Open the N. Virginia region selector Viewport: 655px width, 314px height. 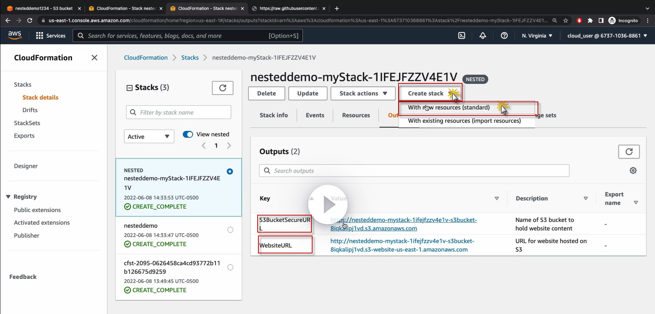[537, 36]
